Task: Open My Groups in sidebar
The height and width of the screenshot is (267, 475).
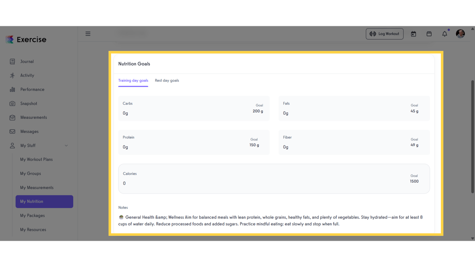Action: tap(31, 173)
